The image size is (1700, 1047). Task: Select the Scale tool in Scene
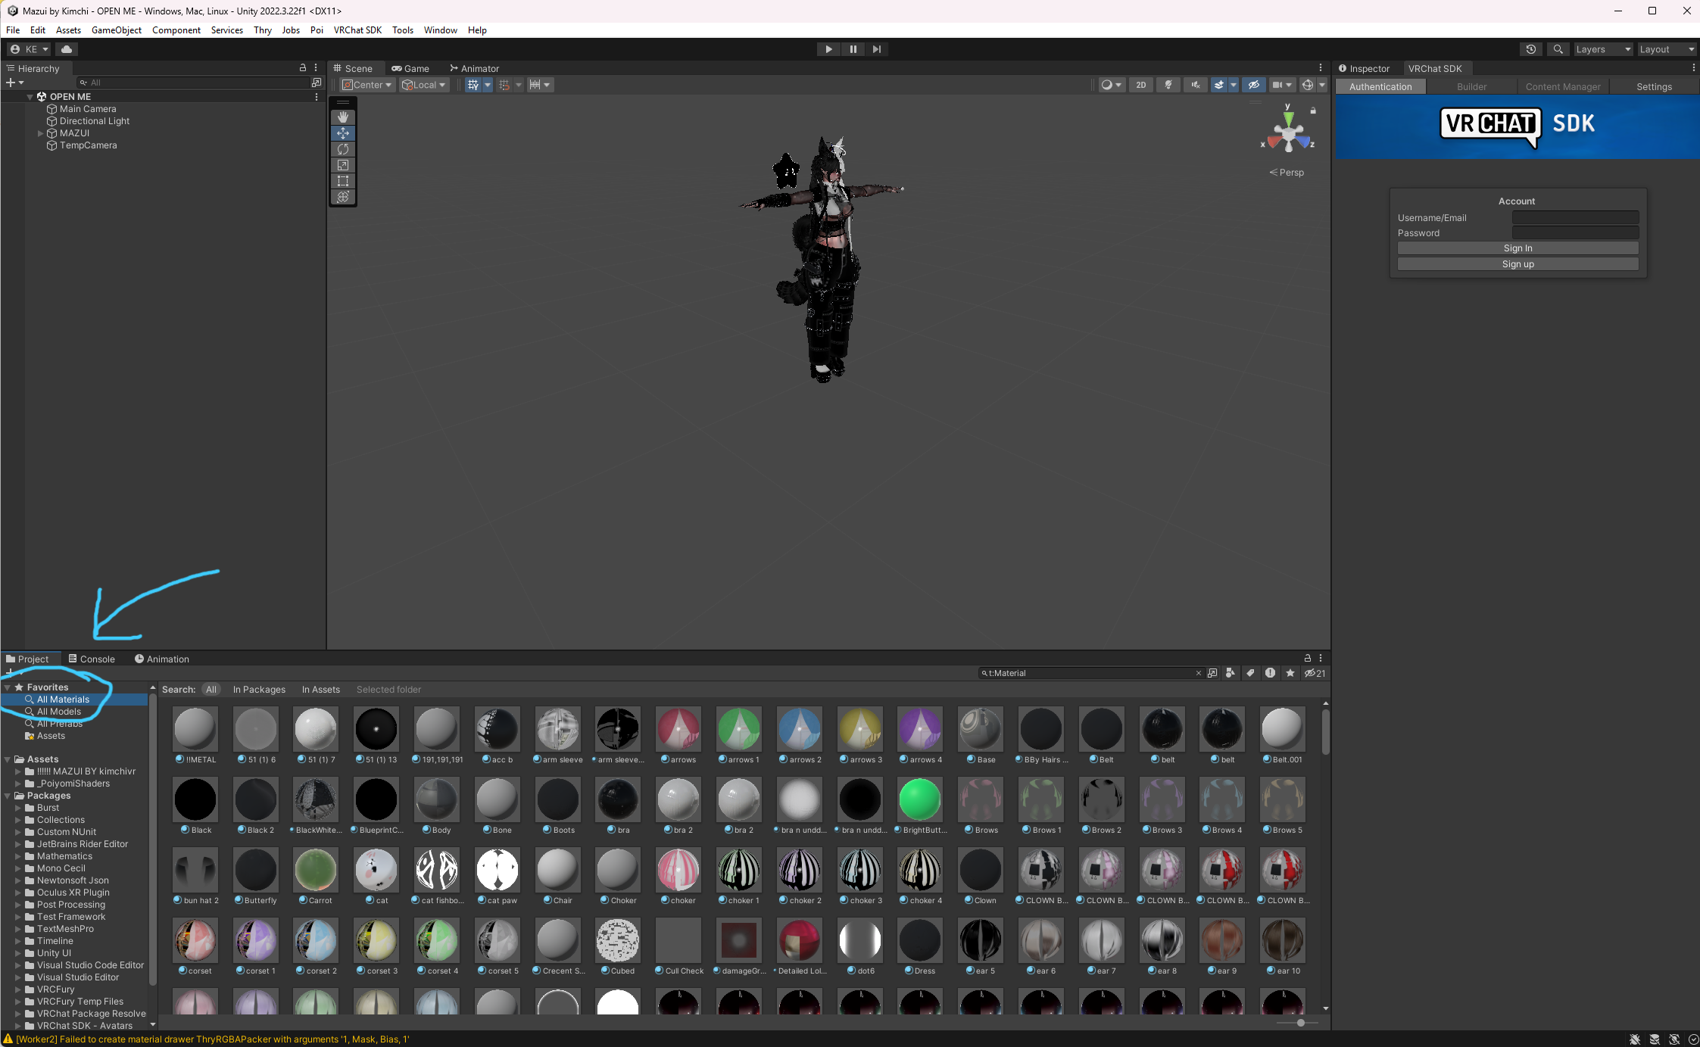(343, 165)
